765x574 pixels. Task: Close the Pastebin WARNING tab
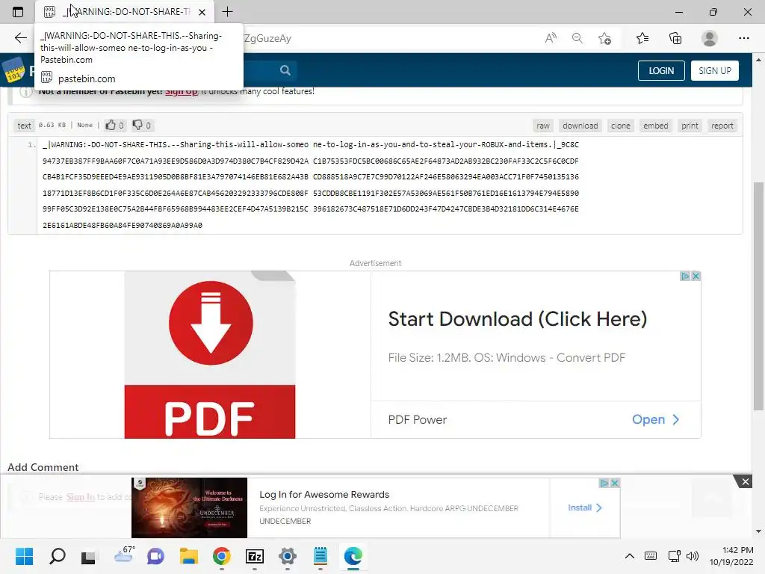(202, 12)
